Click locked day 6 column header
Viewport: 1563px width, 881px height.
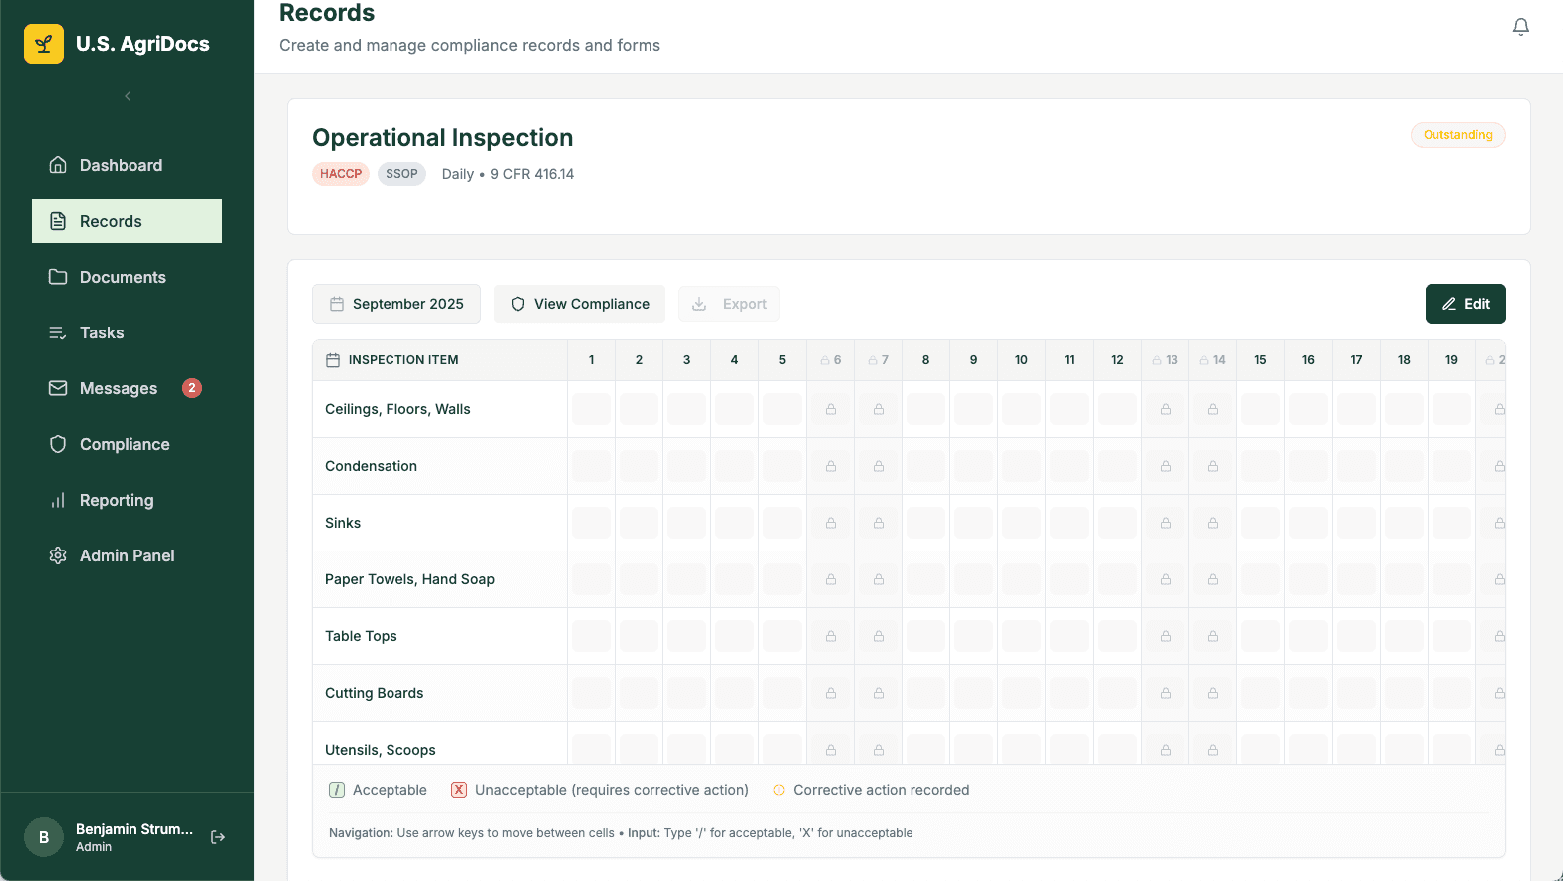click(830, 360)
